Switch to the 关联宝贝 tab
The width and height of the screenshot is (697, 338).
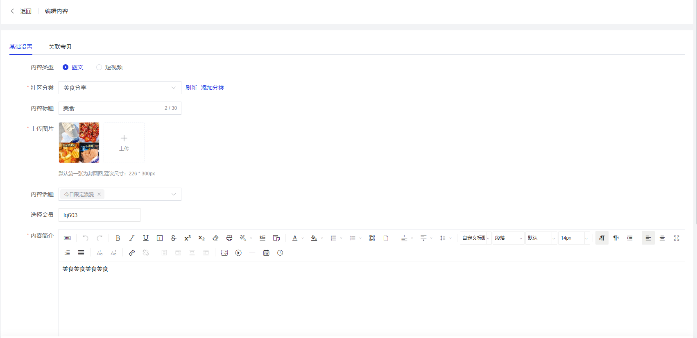point(60,47)
